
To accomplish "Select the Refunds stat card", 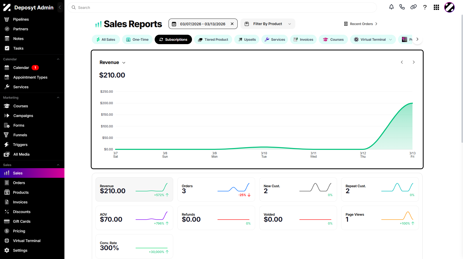I will tap(216, 218).
